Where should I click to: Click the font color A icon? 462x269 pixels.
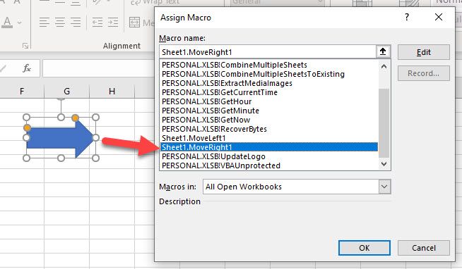pyautogui.click(x=7, y=23)
